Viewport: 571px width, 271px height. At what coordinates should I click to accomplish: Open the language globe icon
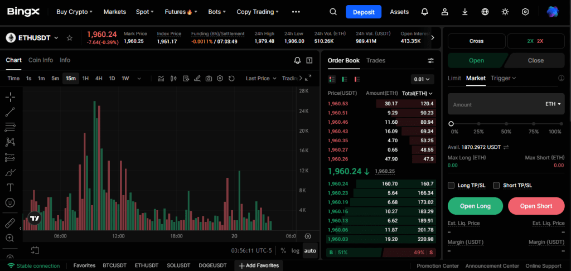[485, 12]
